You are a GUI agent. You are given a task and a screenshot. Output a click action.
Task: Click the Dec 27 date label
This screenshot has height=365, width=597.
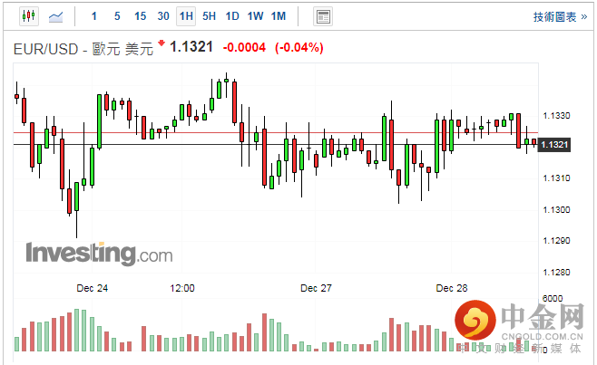316,288
